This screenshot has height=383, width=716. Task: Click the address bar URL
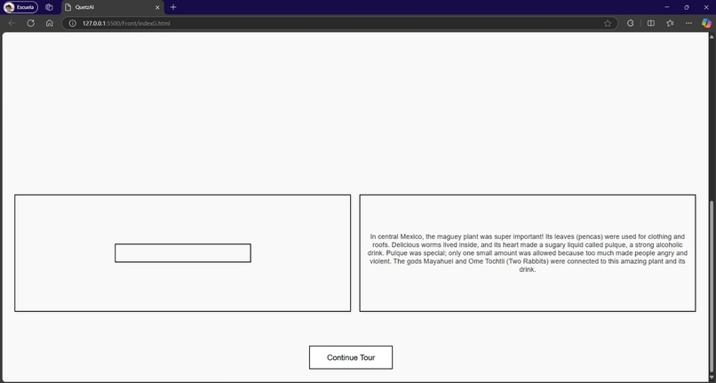[x=126, y=23]
